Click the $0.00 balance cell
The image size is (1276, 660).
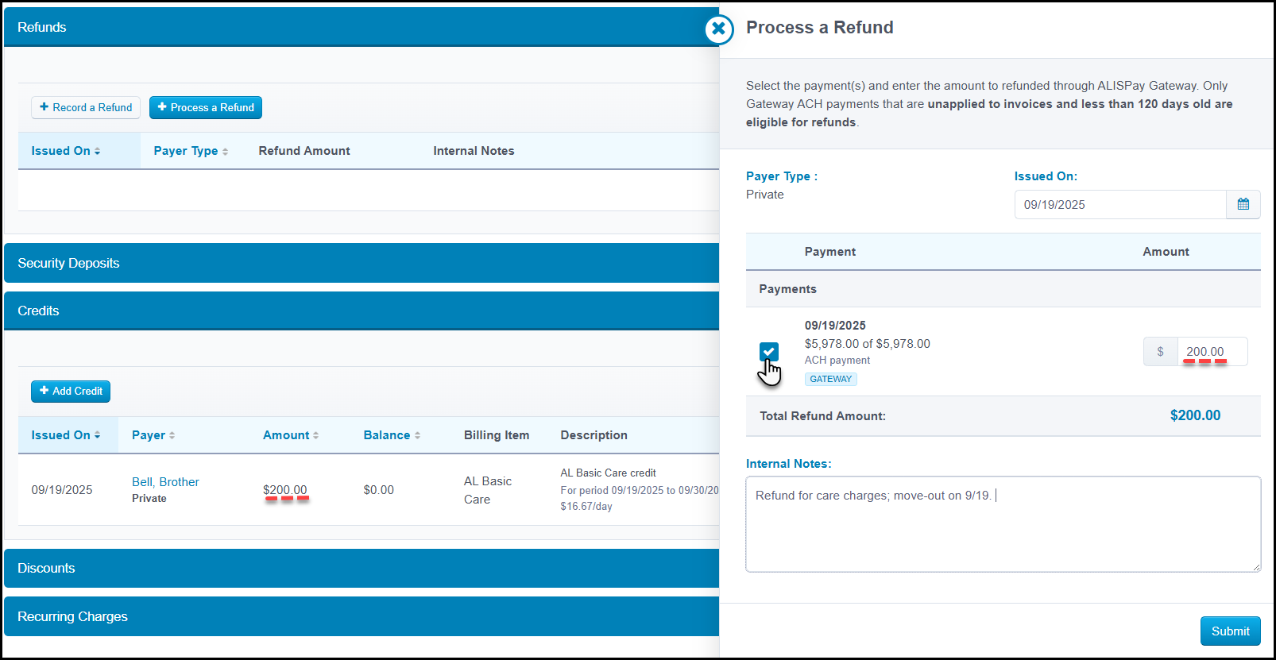tap(379, 490)
